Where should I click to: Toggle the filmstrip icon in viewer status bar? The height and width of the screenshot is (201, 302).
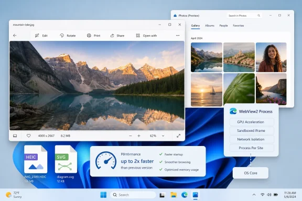click(15, 136)
